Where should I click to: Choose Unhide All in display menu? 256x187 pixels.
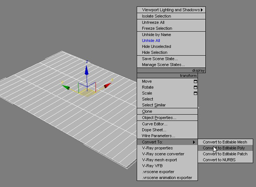pyautogui.click(x=151, y=40)
